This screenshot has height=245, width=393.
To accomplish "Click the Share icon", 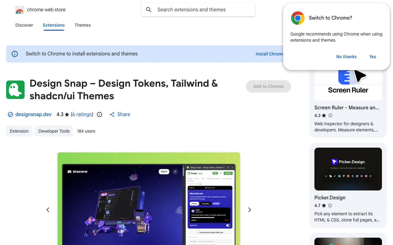I will [112, 115].
